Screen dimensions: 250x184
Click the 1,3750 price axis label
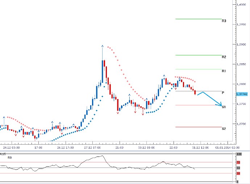[x=241, y=104]
